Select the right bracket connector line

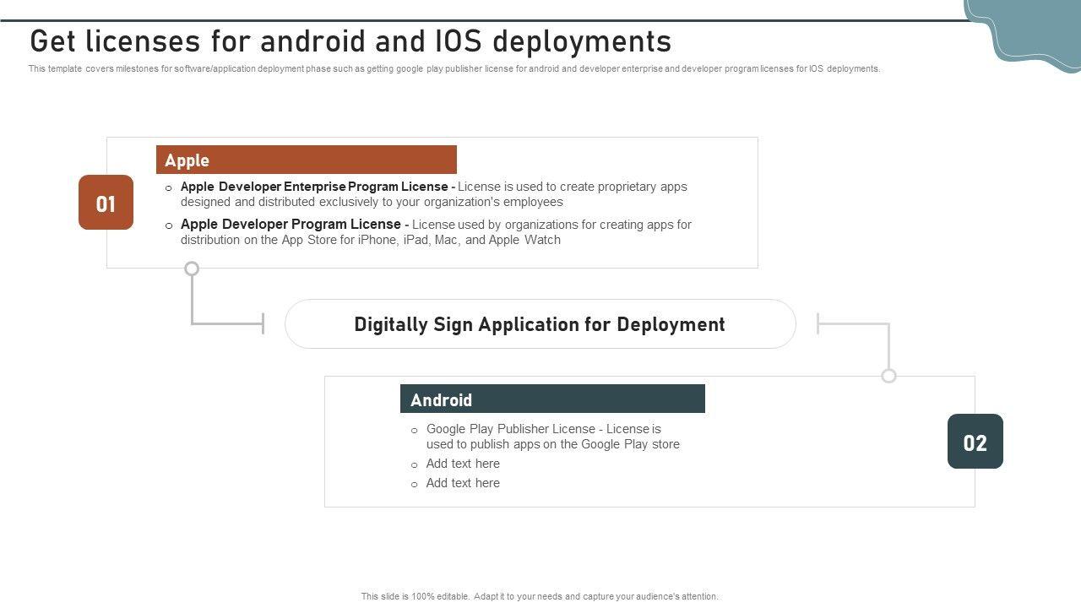click(855, 323)
